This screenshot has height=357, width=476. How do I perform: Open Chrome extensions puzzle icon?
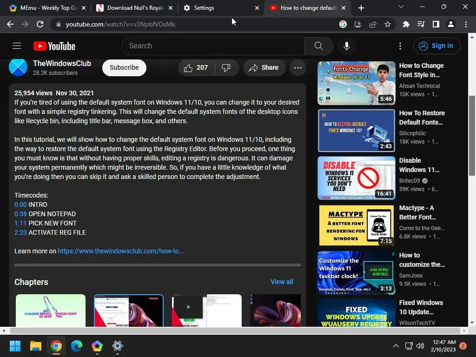pyautogui.click(x=406, y=24)
